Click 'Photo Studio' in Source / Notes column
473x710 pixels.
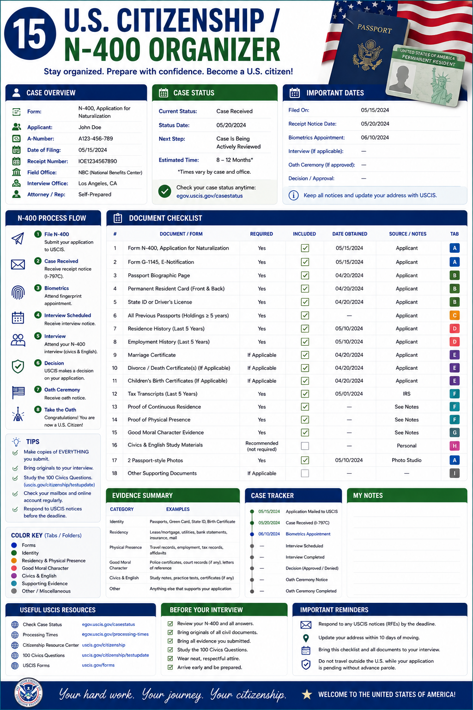coord(406,460)
